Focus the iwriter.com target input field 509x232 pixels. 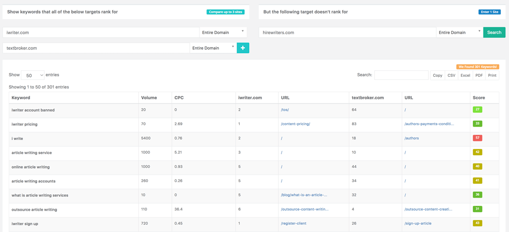pyautogui.click(x=101, y=33)
